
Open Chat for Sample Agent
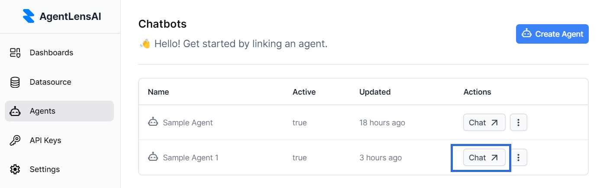pos(484,123)
